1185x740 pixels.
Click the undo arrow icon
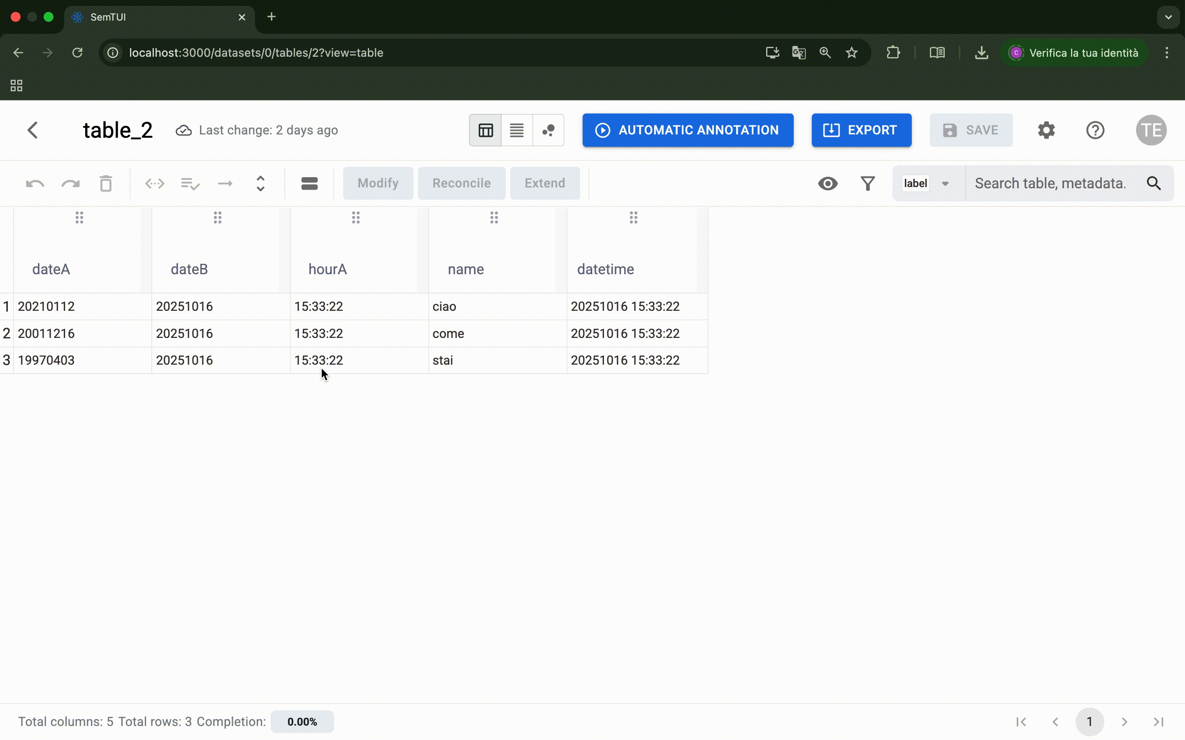(x=35, y=183)
